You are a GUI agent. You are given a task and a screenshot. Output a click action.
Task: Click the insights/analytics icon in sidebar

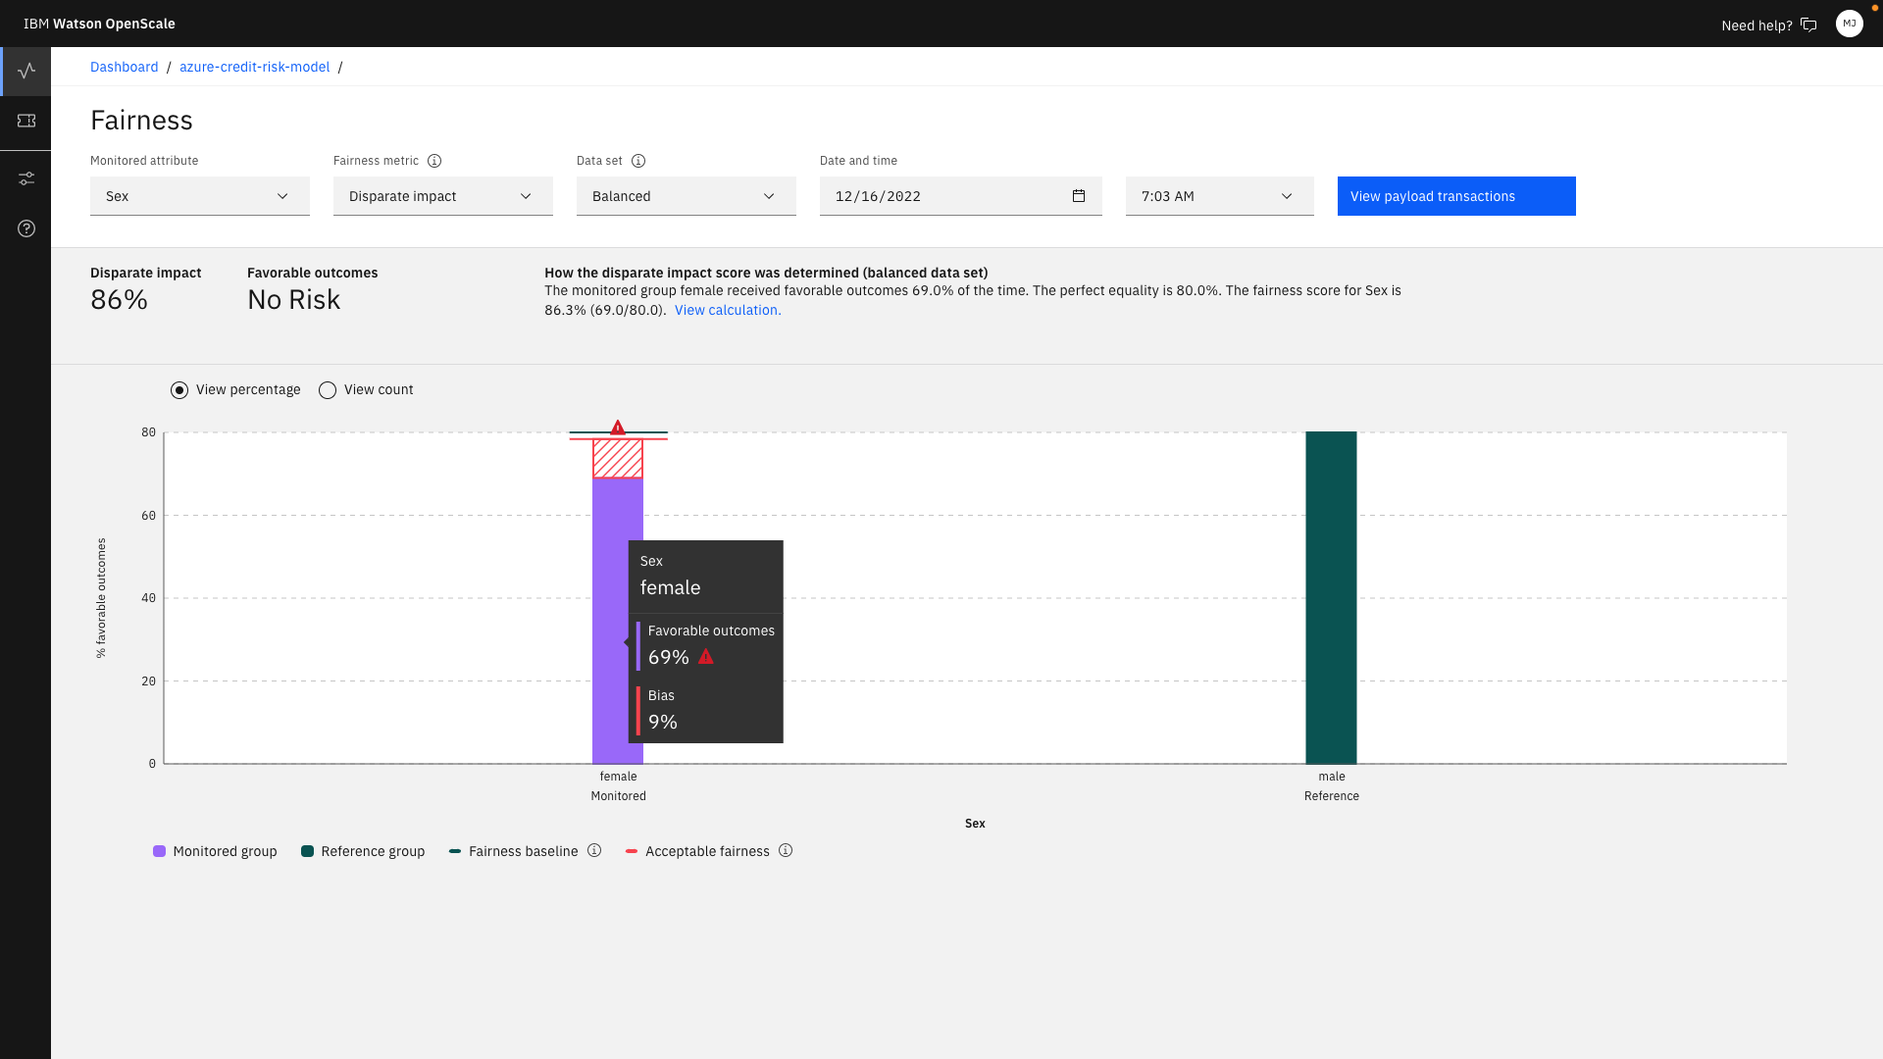[25, 70]
